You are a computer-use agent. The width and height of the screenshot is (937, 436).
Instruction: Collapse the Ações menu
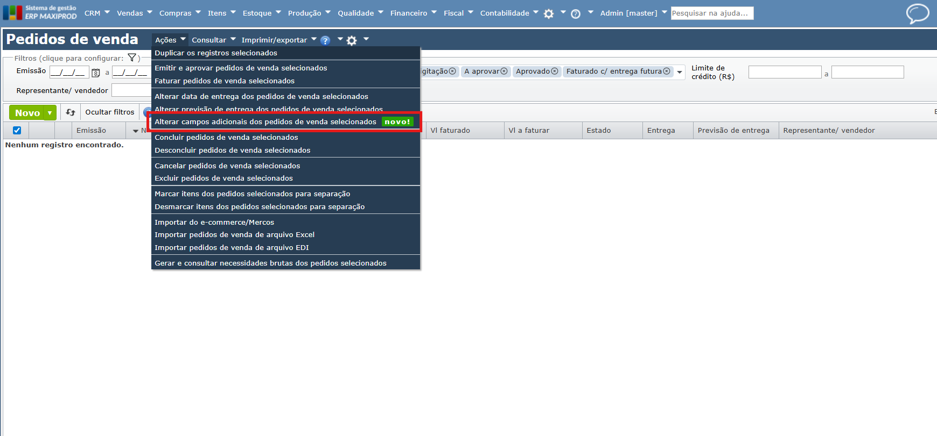click(x=170, y=40)
